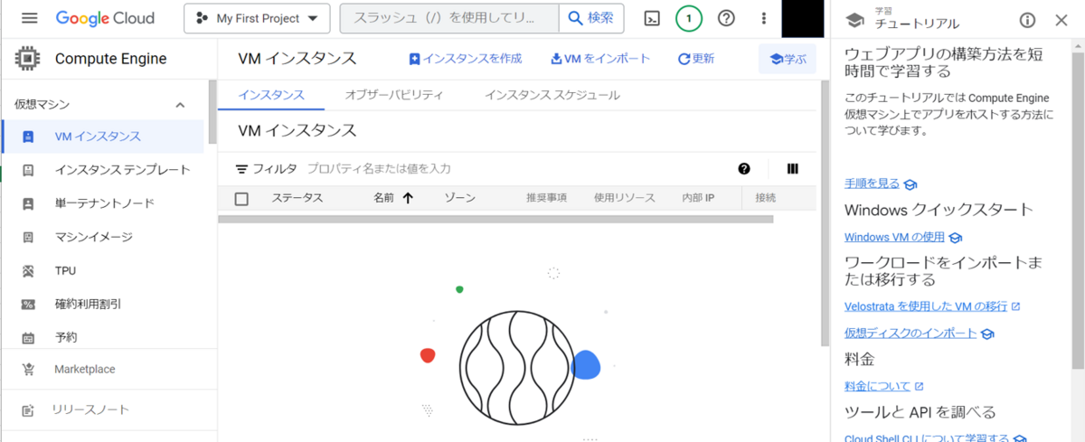Image resolution: width=1085 pixels, height=442 pixels.
Task: Click the 単一テナントノード sidebar icon
Action: click(x=28, y=203)
